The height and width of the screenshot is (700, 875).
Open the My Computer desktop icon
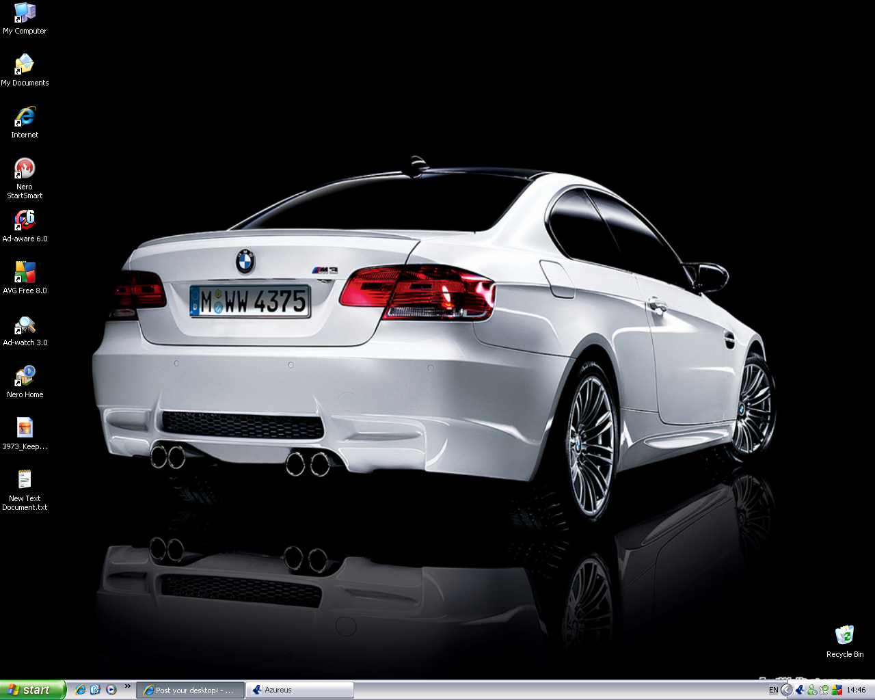[25, 19]
